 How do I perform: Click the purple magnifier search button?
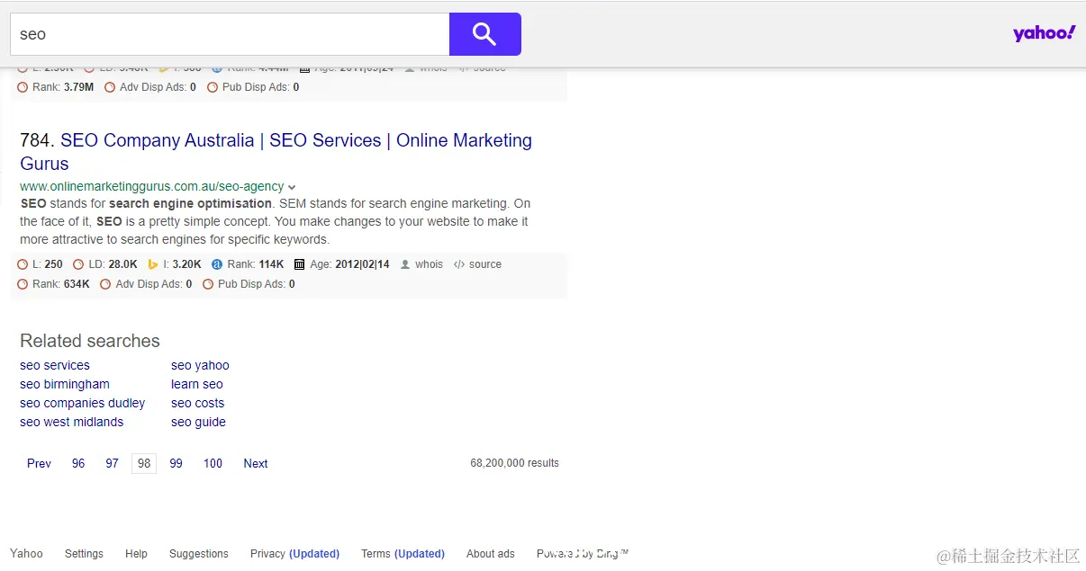click(484, 34)
